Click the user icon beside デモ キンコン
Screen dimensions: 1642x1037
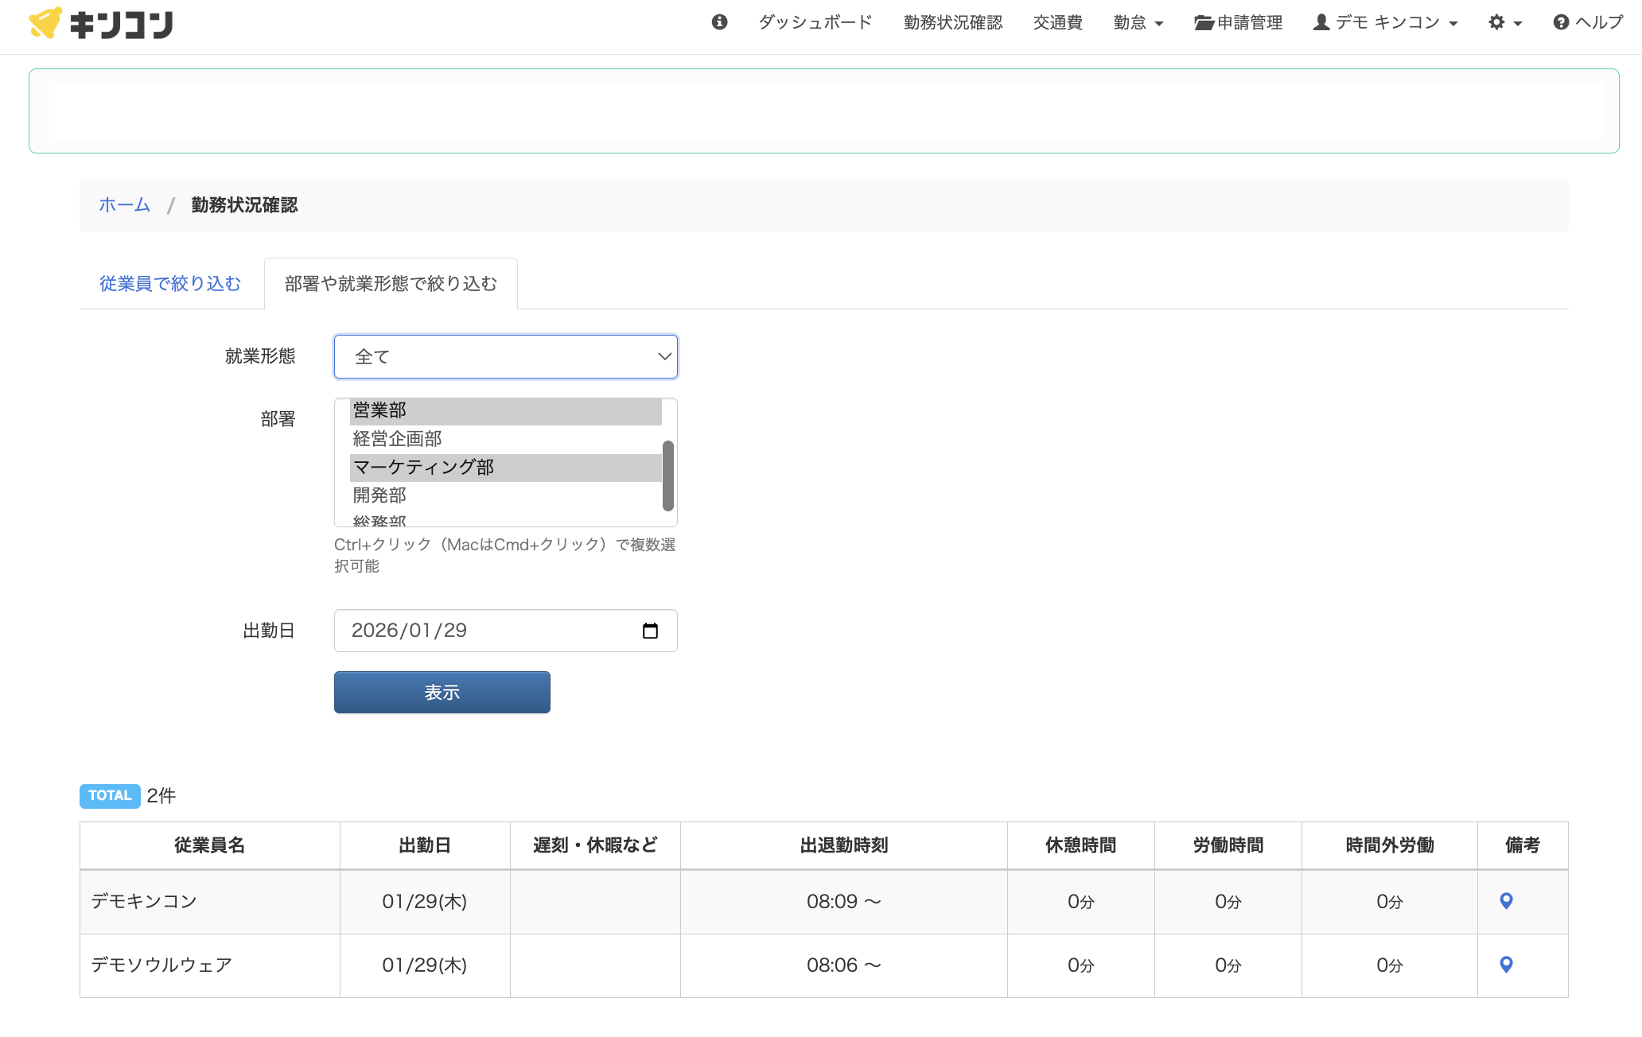click(x=1321, y=22)
